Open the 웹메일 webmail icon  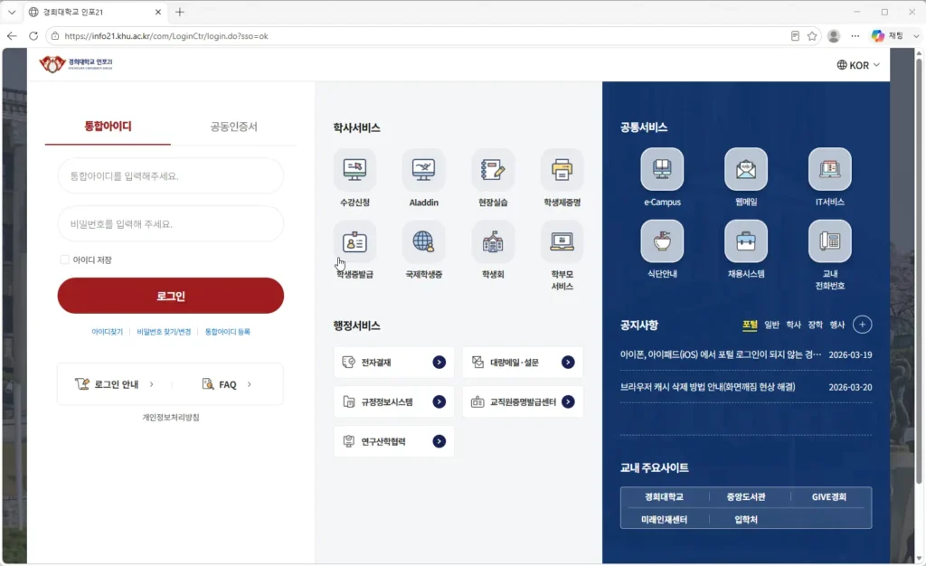746,169
